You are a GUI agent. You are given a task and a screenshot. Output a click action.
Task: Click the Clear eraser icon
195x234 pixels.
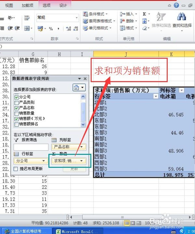pyautogui.click(x=145, y=28)
